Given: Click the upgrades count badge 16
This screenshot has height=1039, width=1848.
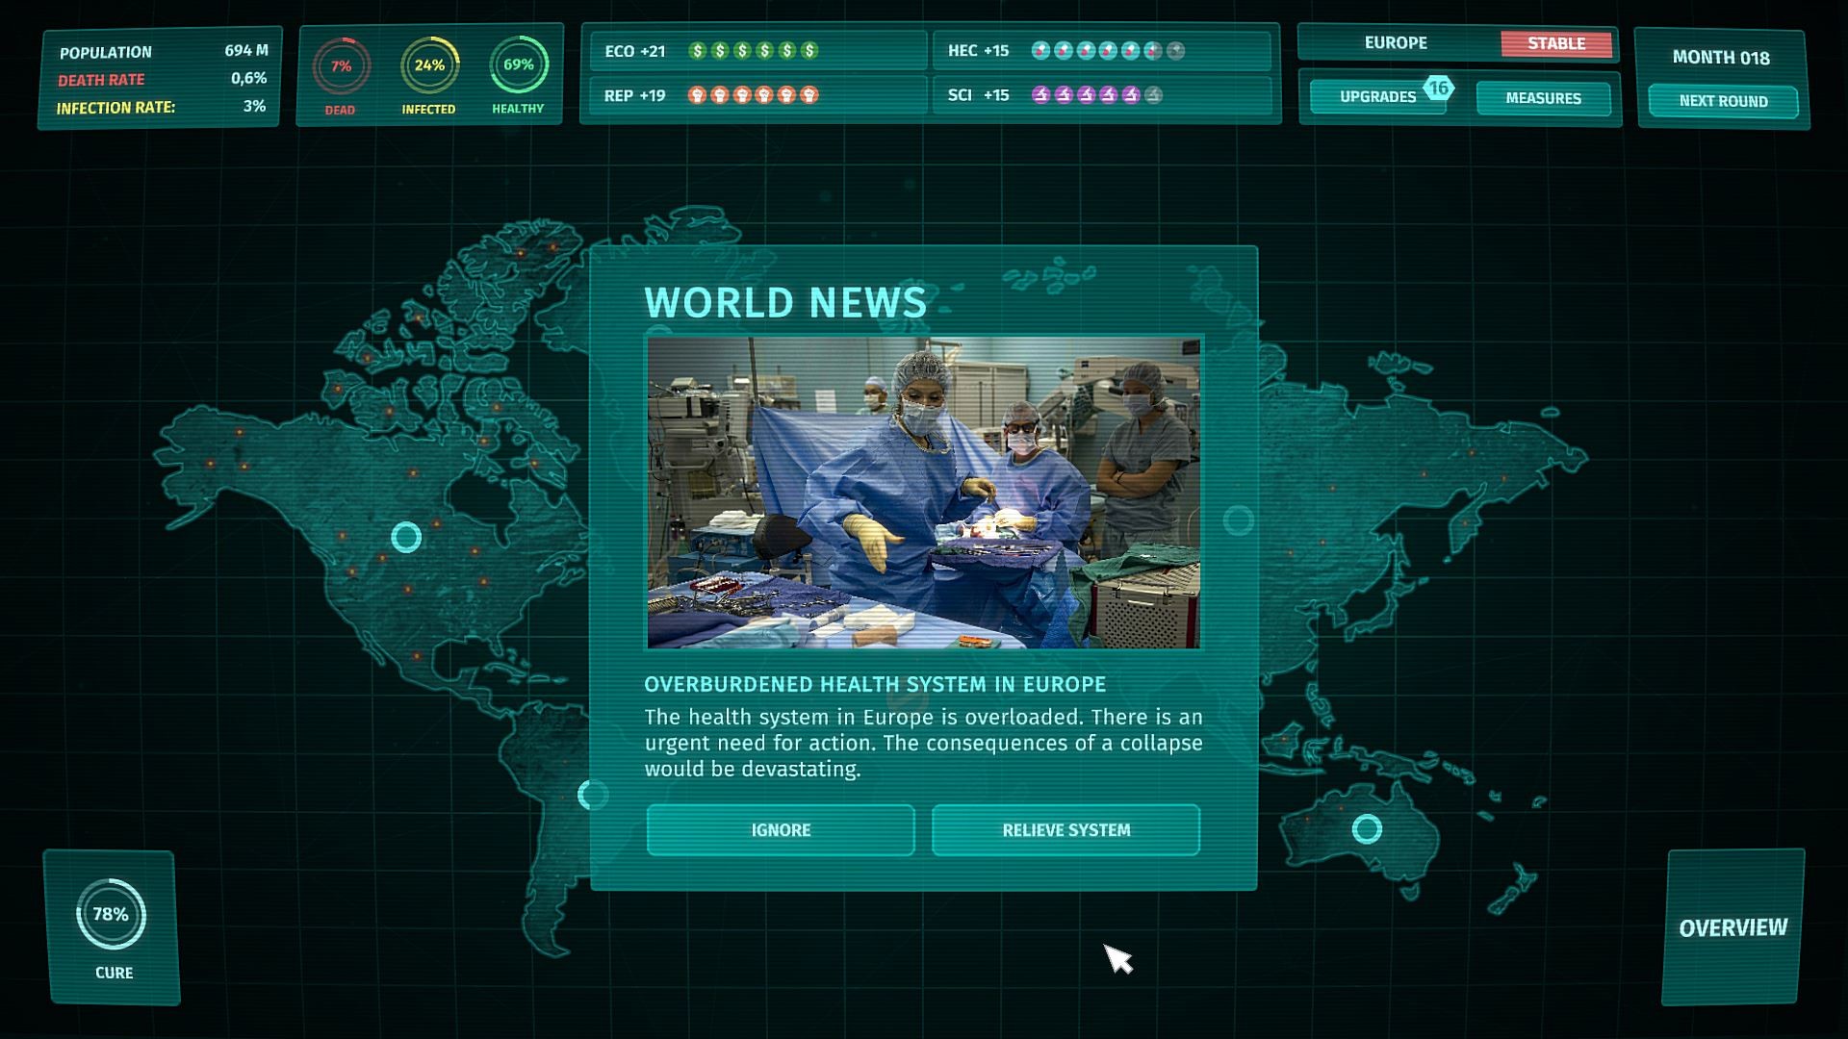Looking at the screenshot, I should (1438, 88).
